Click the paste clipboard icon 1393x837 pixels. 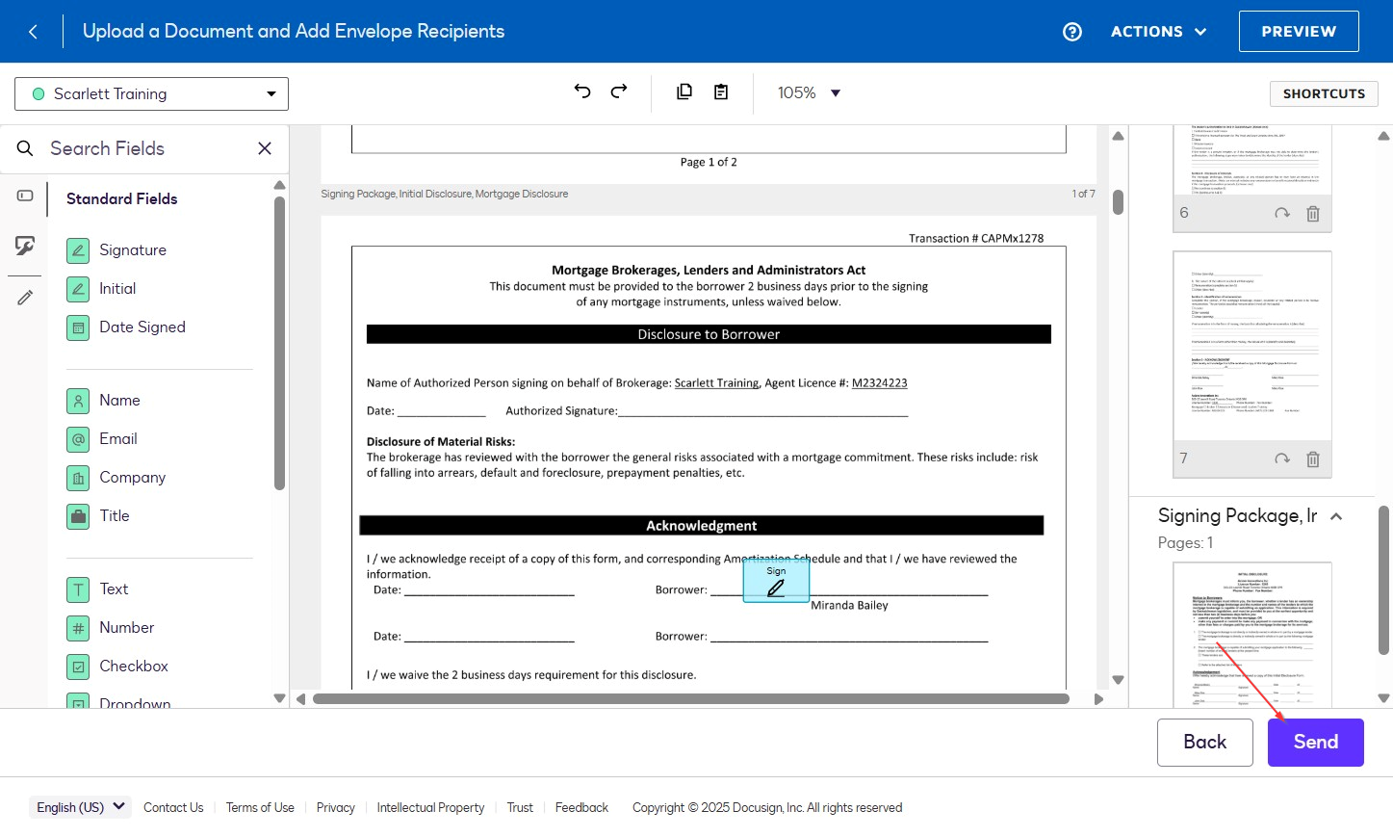(721, 92)
